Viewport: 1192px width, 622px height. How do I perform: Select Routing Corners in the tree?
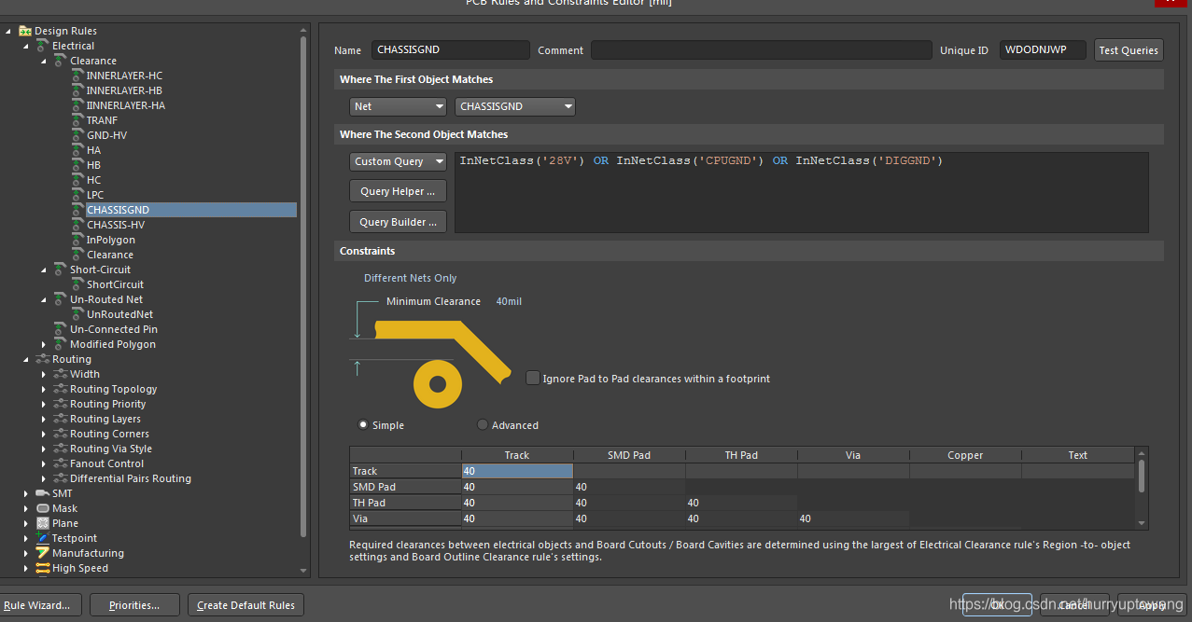coord(109,434)
